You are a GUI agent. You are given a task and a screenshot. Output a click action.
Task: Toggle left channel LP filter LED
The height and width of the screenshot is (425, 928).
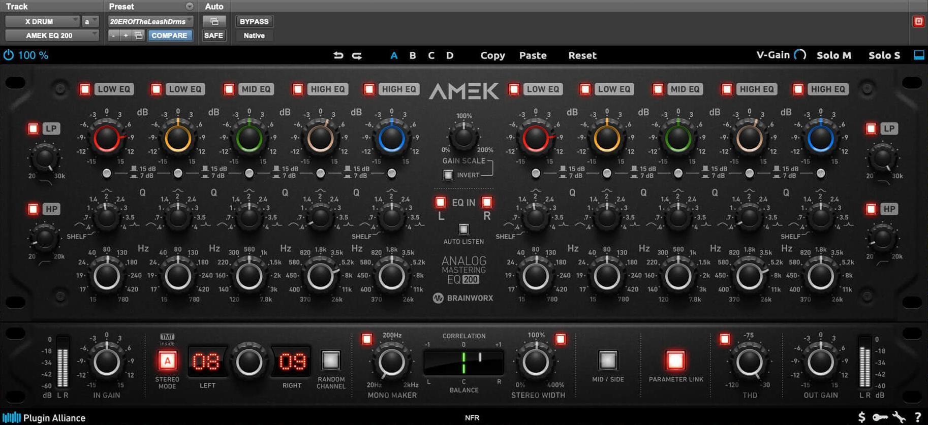pos(34,128)
